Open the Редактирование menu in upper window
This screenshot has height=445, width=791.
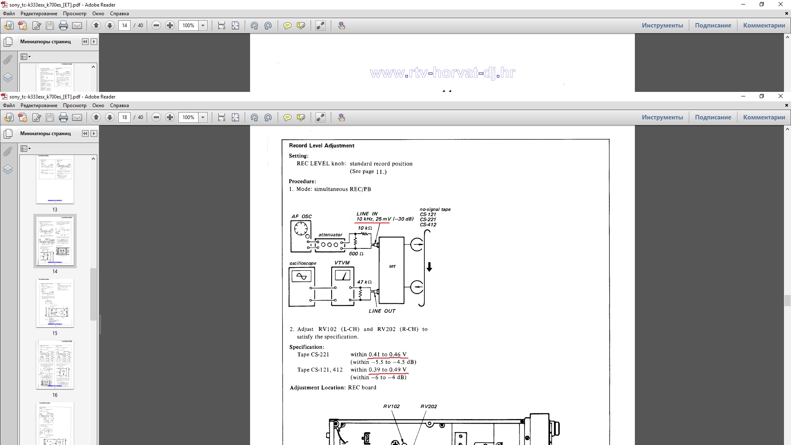(x=39, y=14)
